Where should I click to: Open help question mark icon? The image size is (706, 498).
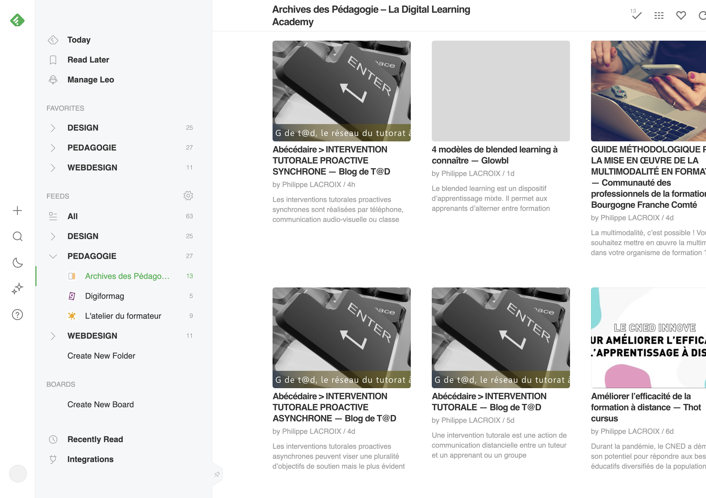[17, 315]
